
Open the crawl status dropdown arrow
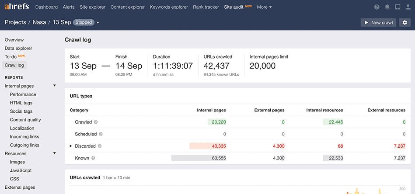(x=98, y=23)
